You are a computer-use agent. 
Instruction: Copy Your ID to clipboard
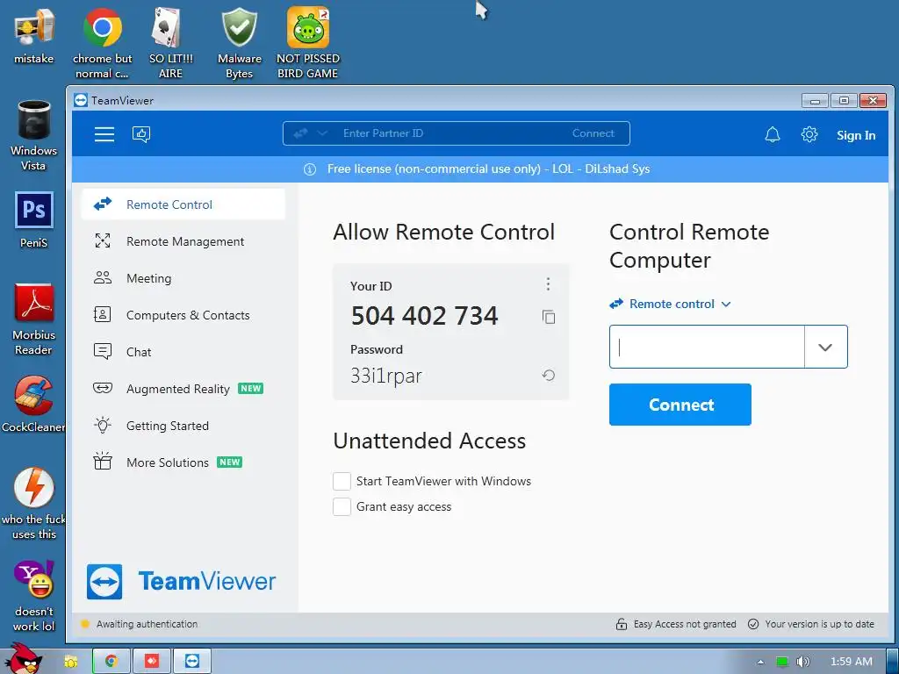pos(549,317)
